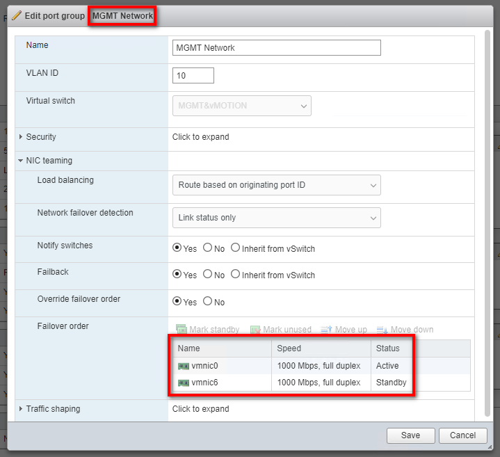Open Network failover detection dropdown
Viewport: 500px width, 457px height.
point(276,218)
